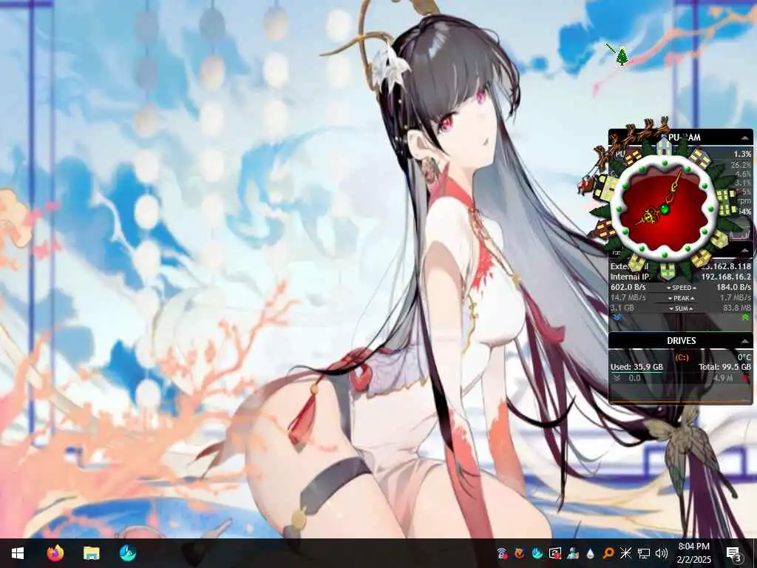Click the 14.7 MB/s peak value

click(628, 297)
